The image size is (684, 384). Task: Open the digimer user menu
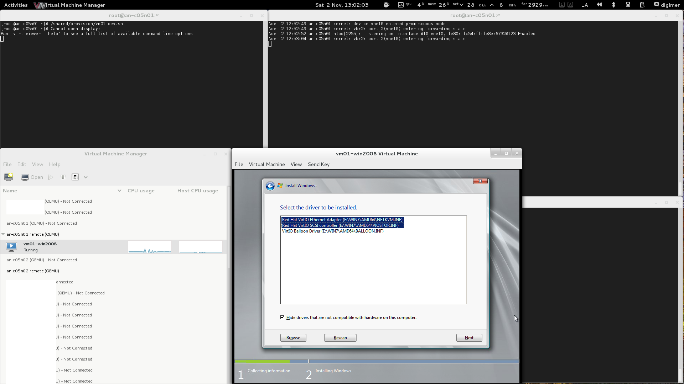[667, 5]
